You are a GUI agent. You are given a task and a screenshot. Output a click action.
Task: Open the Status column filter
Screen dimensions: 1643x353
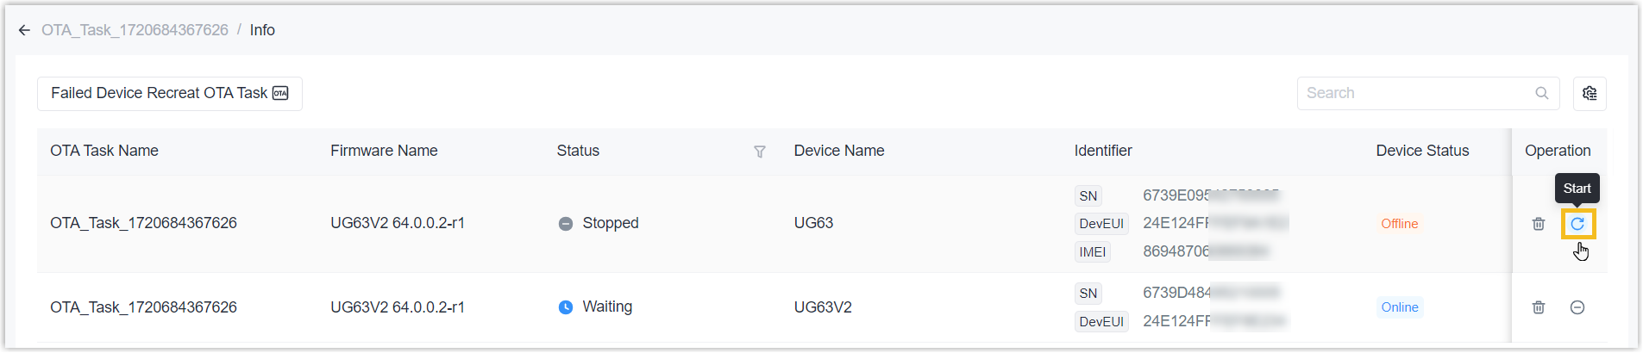[760, 152]
